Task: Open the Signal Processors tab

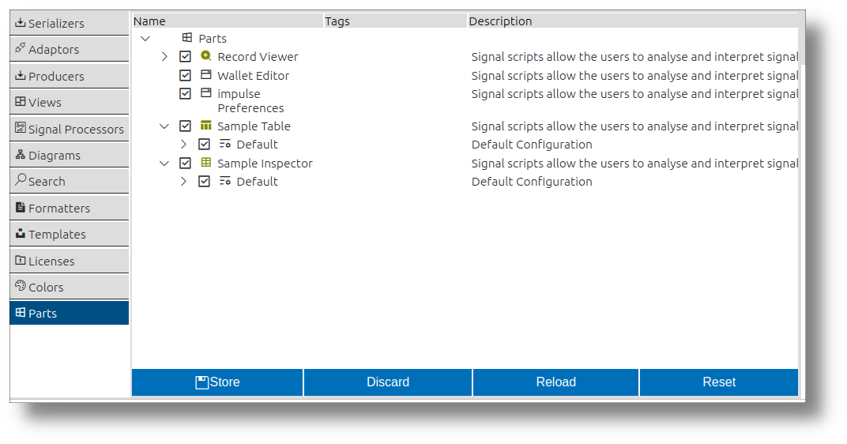Action: coord(70,129)
